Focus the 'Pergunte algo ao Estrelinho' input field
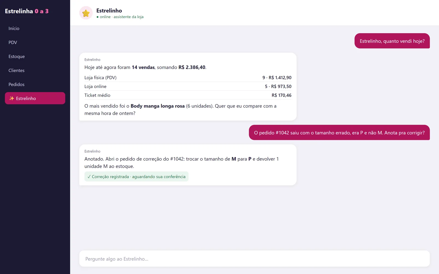Viewport: 439px width, 274px height. (254, 259)
